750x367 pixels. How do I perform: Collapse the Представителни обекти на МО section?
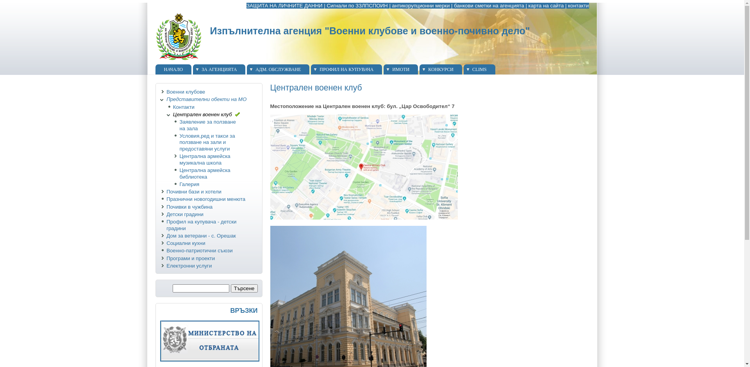(162, 100)
